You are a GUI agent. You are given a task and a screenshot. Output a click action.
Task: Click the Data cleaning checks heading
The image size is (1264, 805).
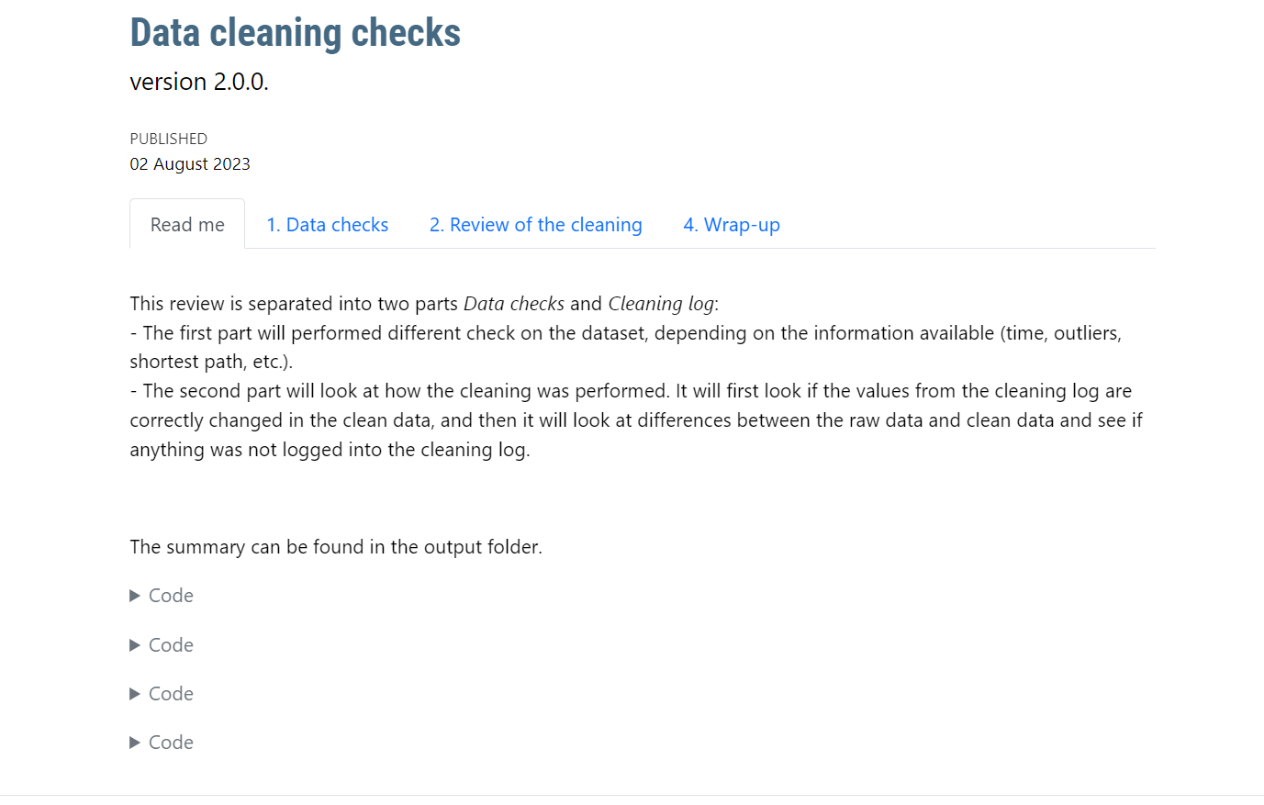point(296,33)
